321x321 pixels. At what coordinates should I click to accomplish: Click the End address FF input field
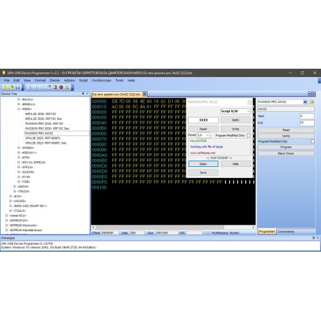click(307, 123)
